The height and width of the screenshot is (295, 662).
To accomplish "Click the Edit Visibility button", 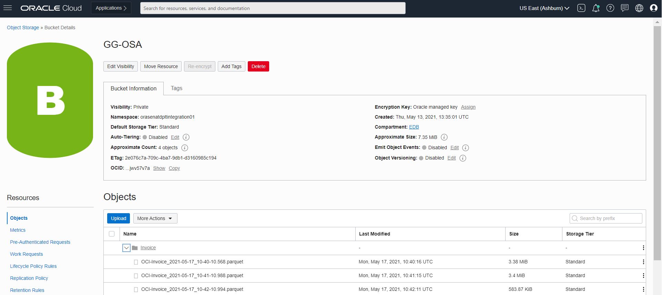I will coord(121,66).
